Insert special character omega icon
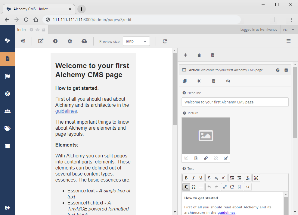Screen dimensions: 298x215 pos(194,187)
